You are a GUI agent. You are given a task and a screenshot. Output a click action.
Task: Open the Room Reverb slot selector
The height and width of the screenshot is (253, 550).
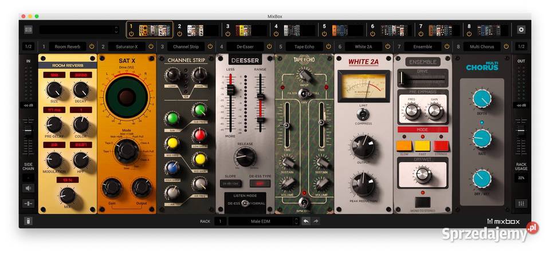tap(68, 46)
